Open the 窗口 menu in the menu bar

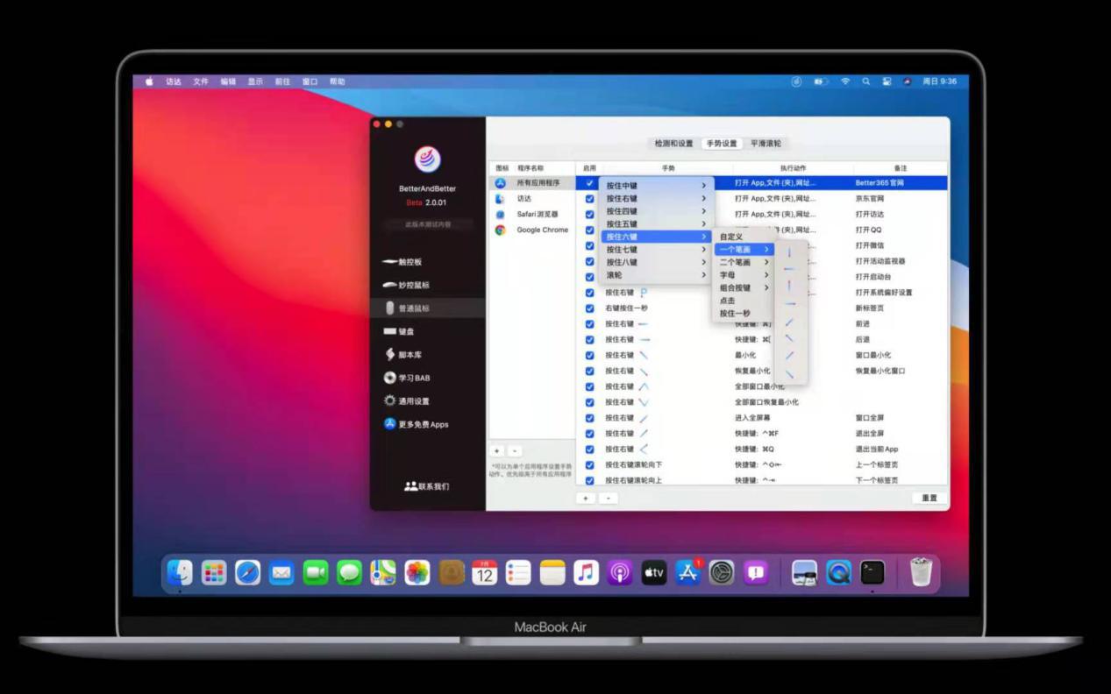tap(310, 81)
